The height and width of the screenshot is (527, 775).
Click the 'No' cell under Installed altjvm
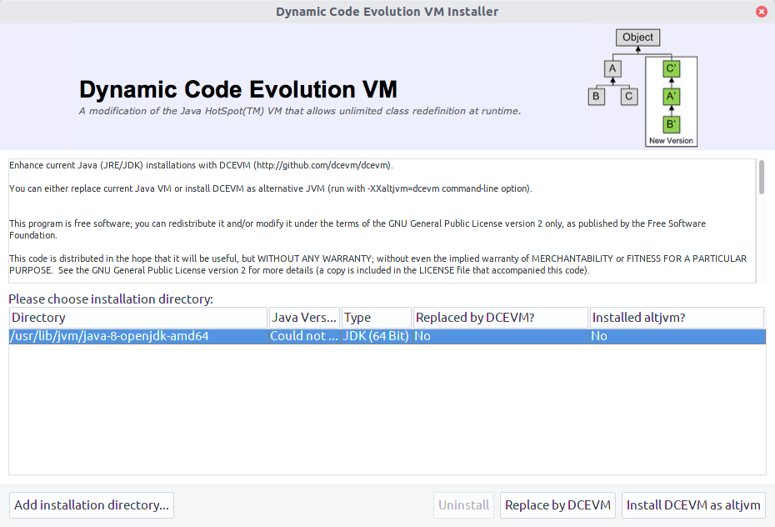point(677,336)
